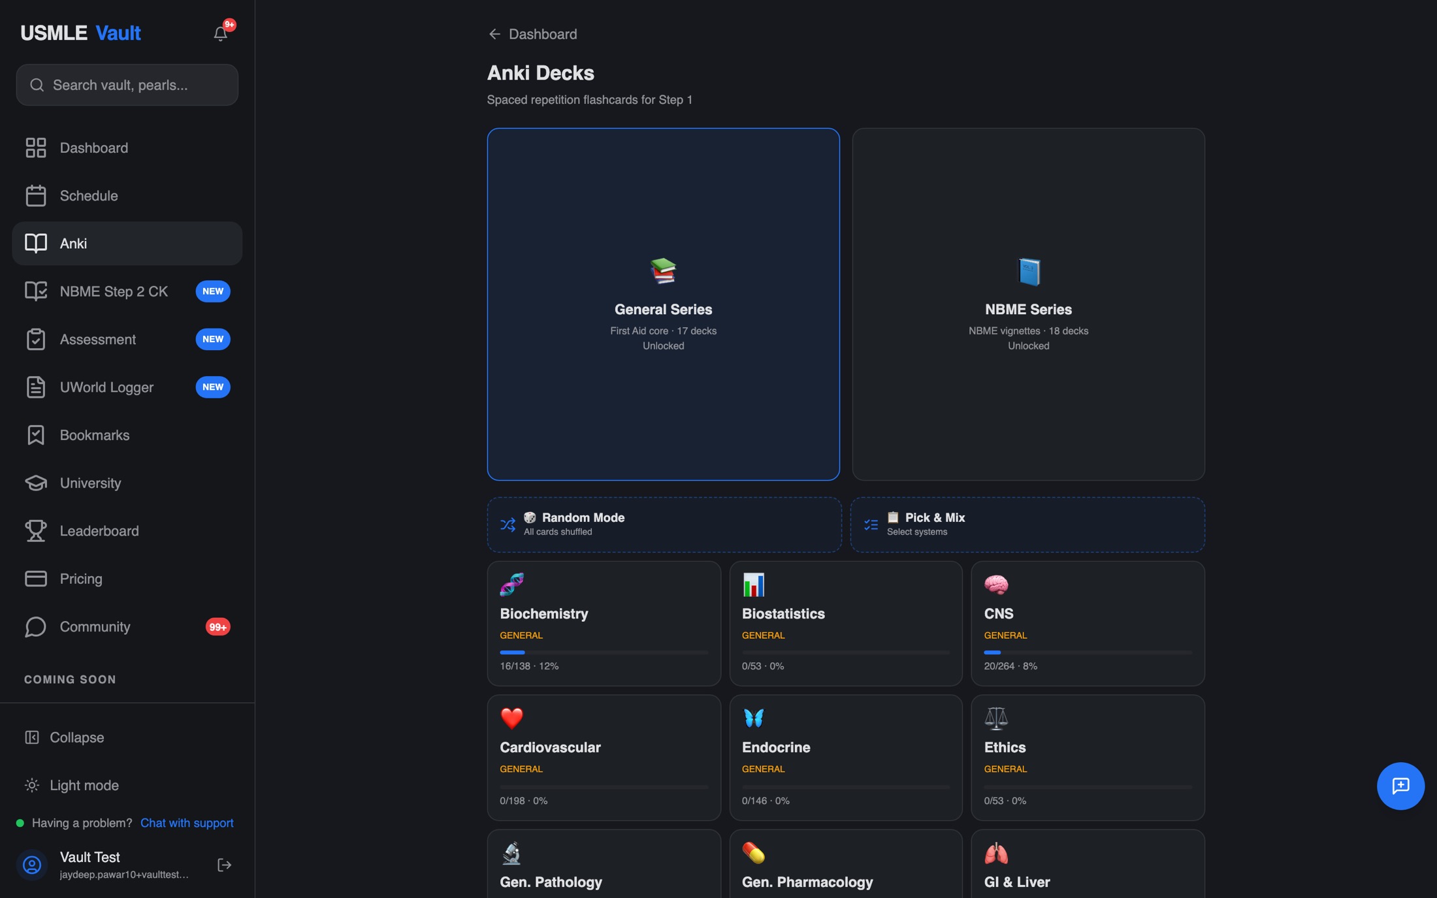Click the Endocrine butterfly icon

pos(754,718)
